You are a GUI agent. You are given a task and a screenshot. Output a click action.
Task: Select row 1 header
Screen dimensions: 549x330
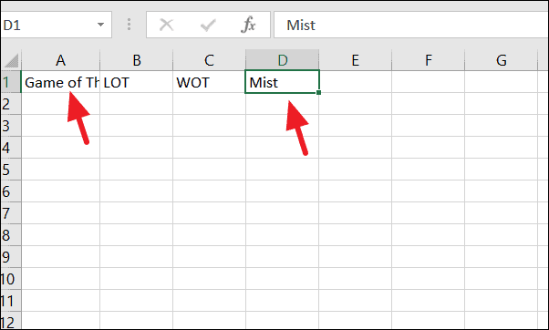(11, 82)
